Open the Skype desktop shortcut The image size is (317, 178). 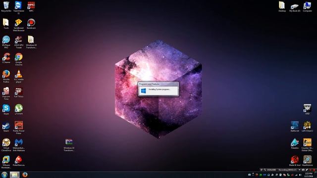[6, 110]
